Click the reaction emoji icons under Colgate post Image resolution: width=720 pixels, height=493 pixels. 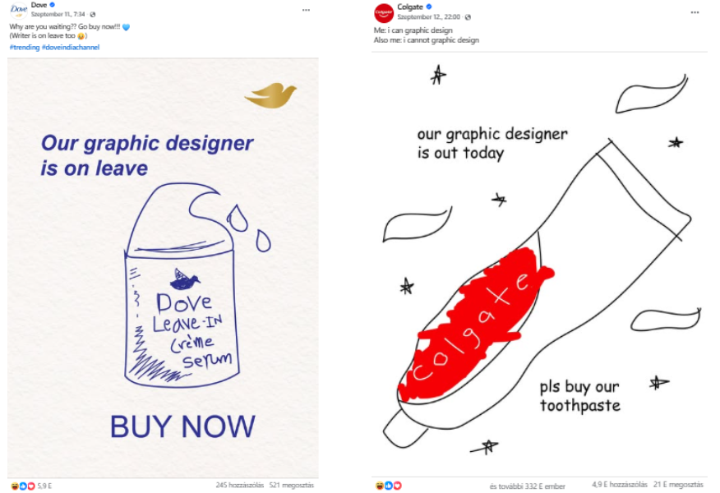389,486
